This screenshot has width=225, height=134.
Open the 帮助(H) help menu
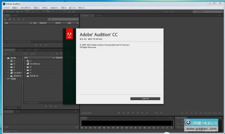click(81, 8)
